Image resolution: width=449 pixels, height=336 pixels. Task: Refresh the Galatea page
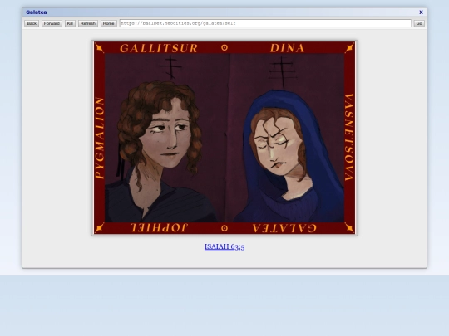coord(88,23)
